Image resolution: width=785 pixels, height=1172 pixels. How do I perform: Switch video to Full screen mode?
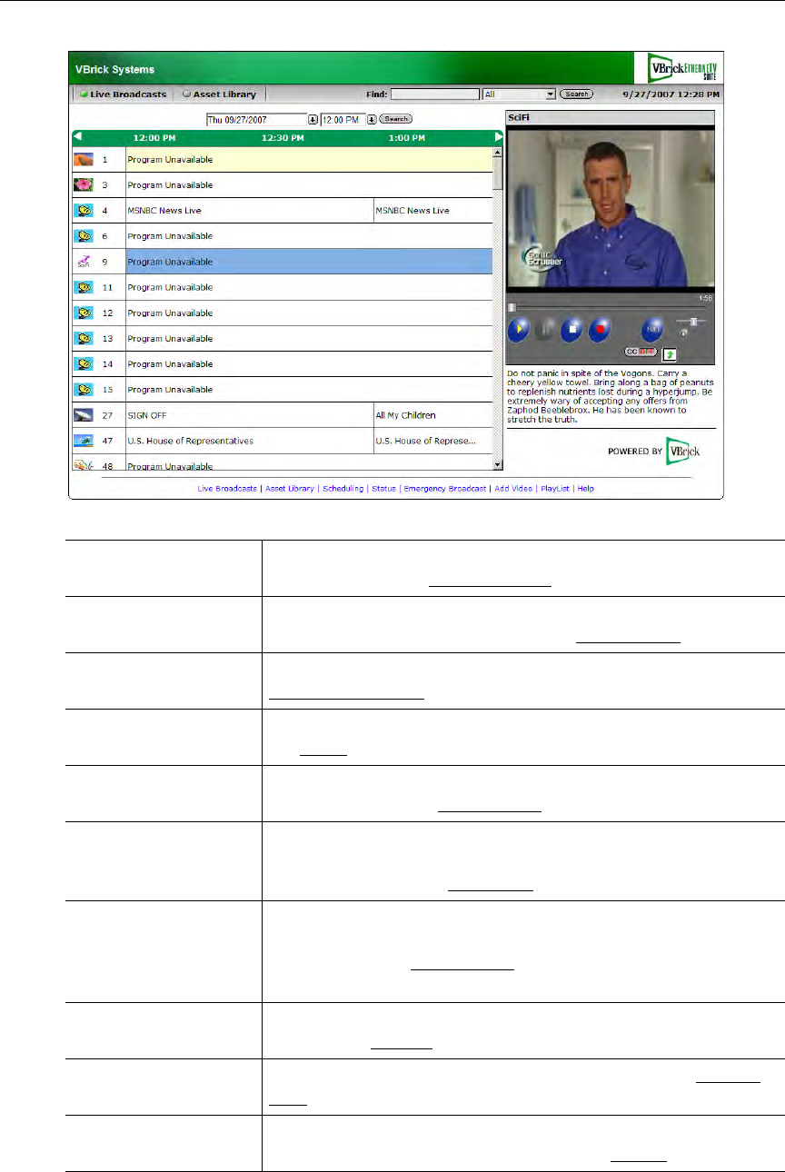pos(652,330)
